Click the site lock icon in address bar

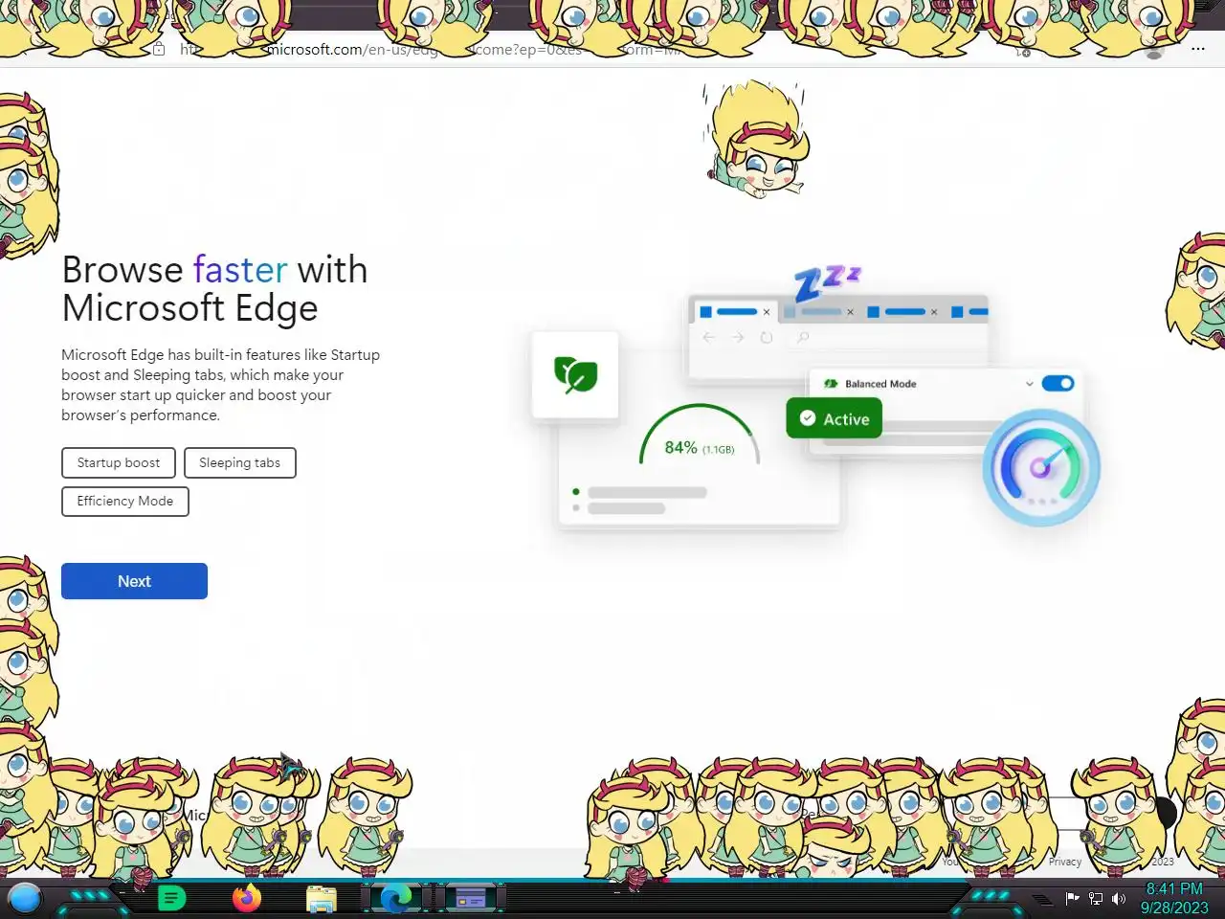159,49
